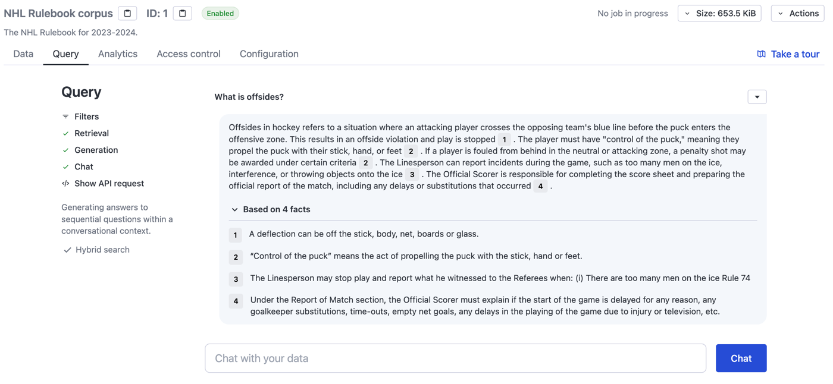Toggle the Enabled status badge
Image resolution: width=833 pixels, height=384 pixels.
[220, 12]
